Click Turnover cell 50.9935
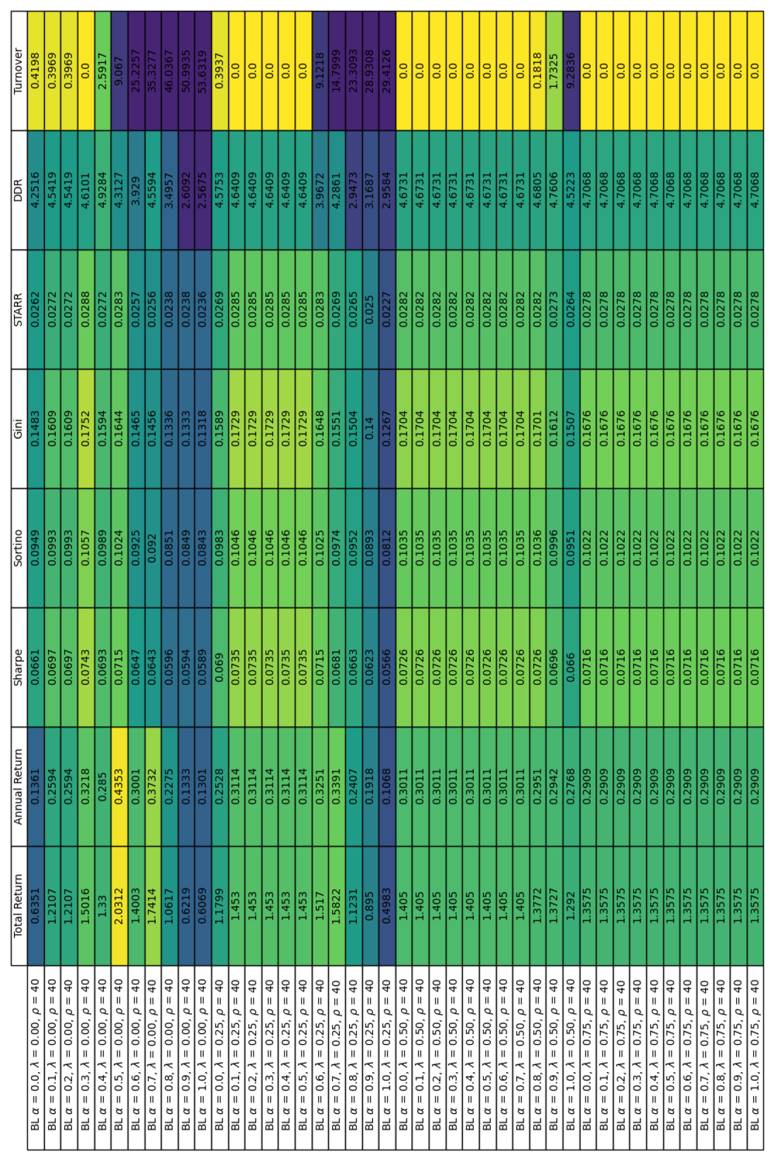 point(187,71)
